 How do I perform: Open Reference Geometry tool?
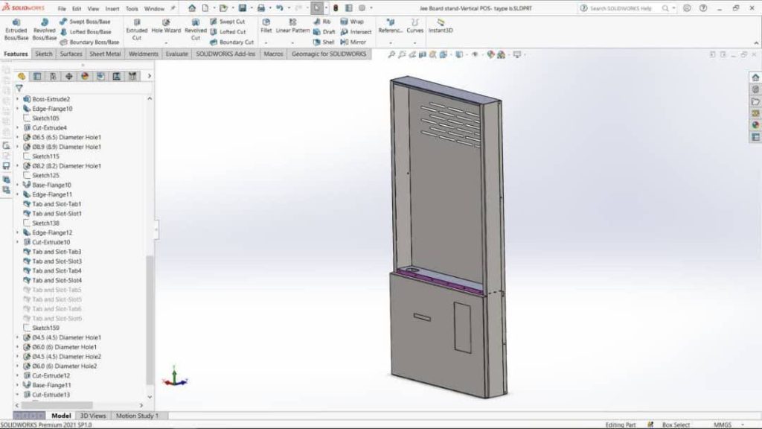(390, 26)
